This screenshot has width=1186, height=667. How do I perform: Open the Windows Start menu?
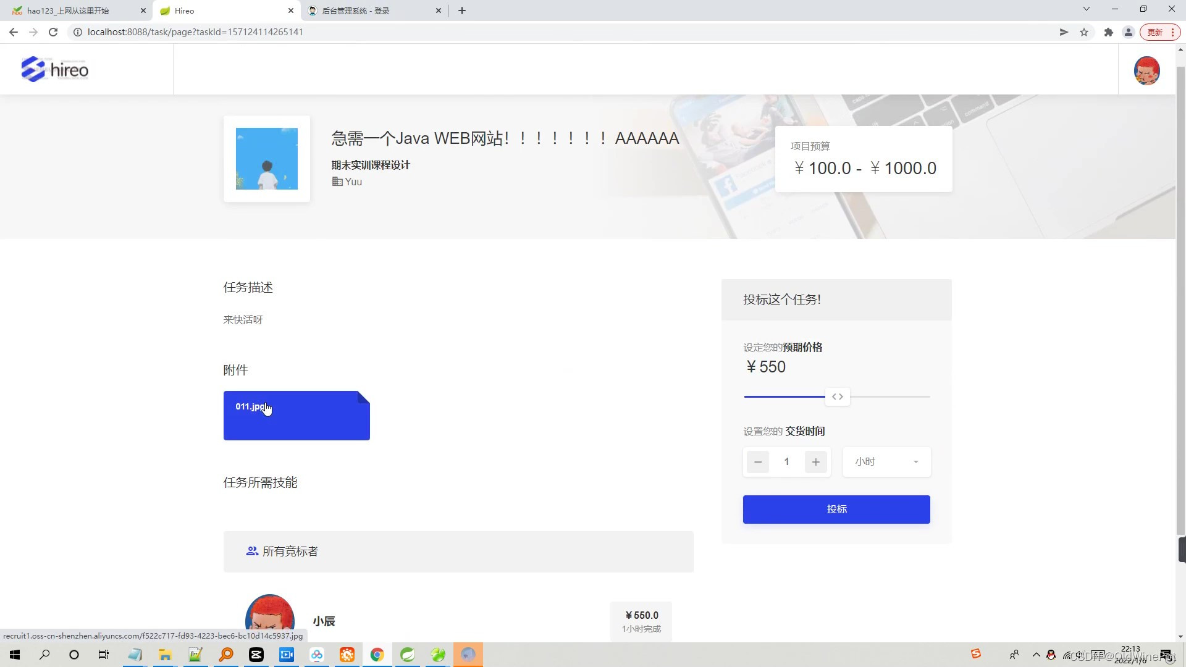pyautogui.click(x=15, y=655)
